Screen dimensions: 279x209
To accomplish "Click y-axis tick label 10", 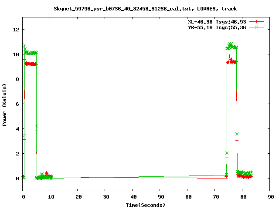I will tap(16, 54).
